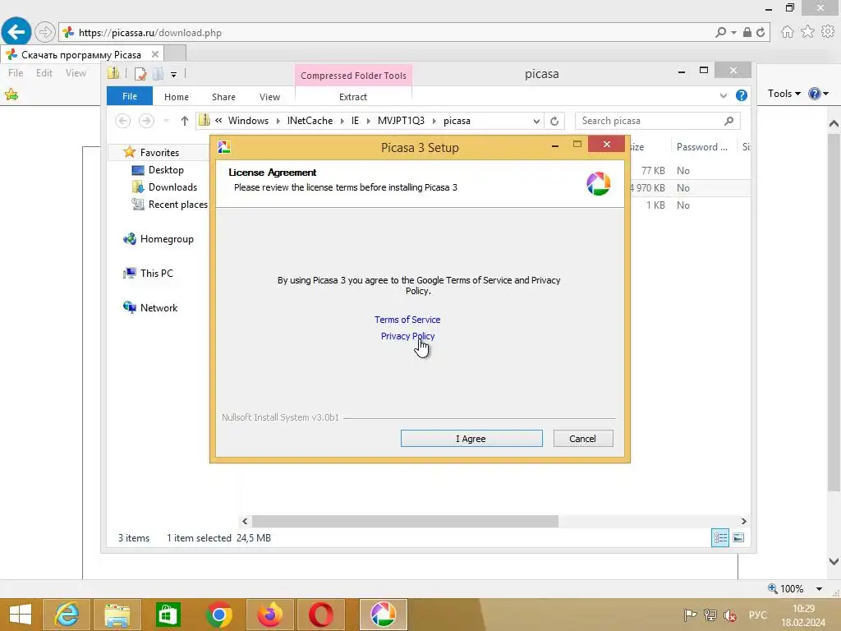The width and height of the screenshot is (841, 631).
Task: Open the Explorer recent locations dropdown
Action: [166, 121]
